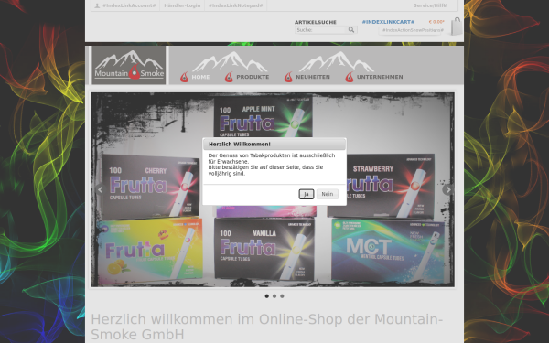This screenshot has width=549, height=343.
Task: Open the Händler-Login link
Action: point(182,5)
